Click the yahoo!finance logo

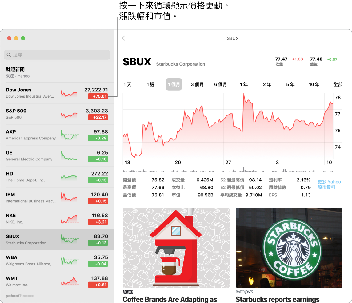pos(20,296)
